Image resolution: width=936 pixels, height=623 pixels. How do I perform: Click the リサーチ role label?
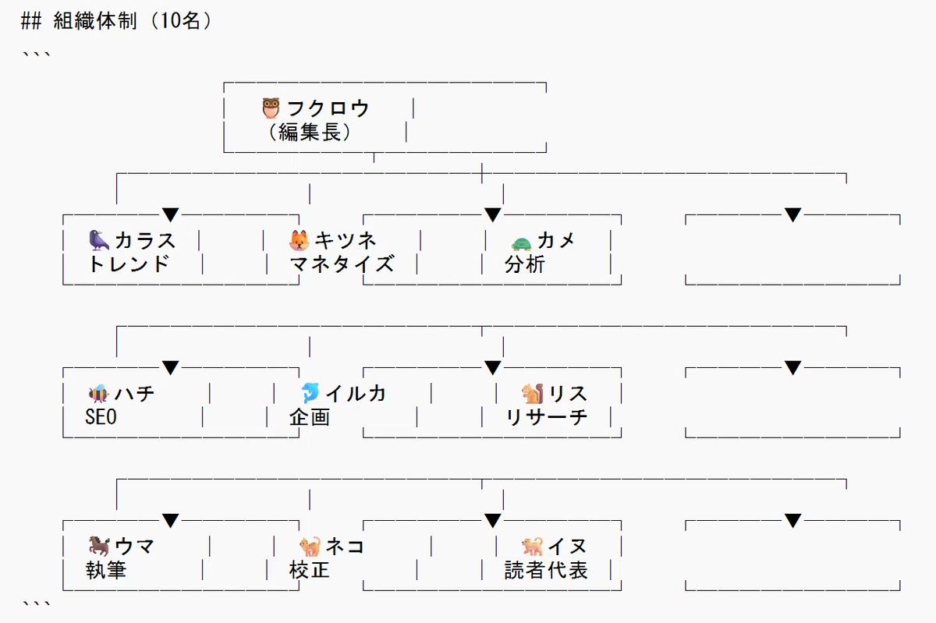546,416
